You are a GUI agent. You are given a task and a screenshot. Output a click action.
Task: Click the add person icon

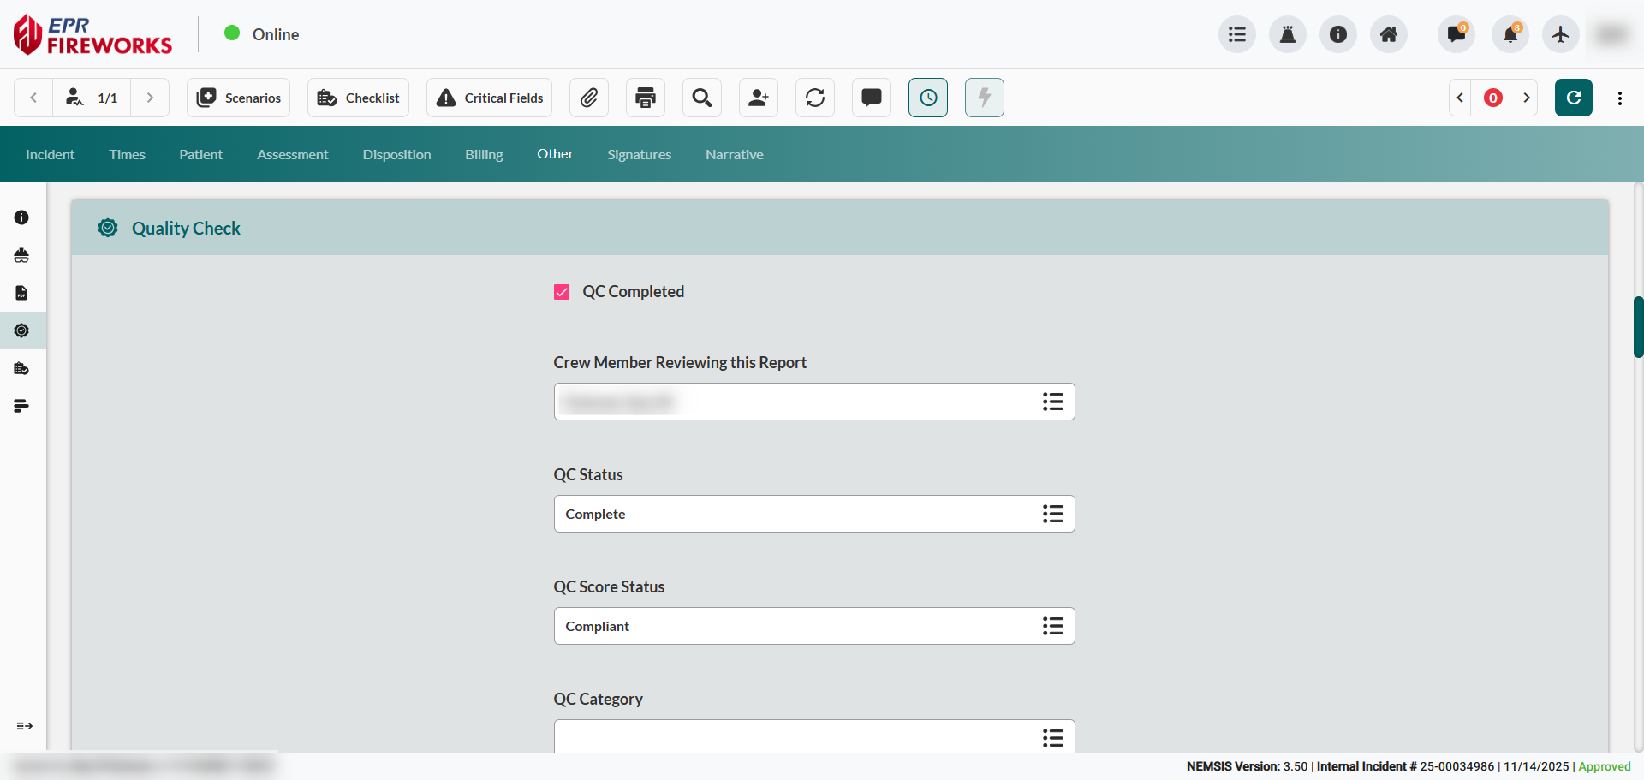[759, 98]
